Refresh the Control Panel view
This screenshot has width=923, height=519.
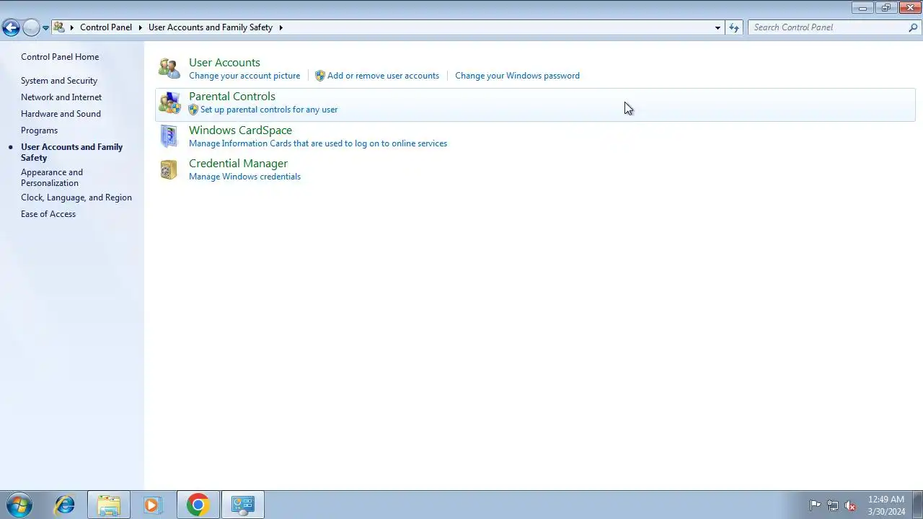(734, 27)
